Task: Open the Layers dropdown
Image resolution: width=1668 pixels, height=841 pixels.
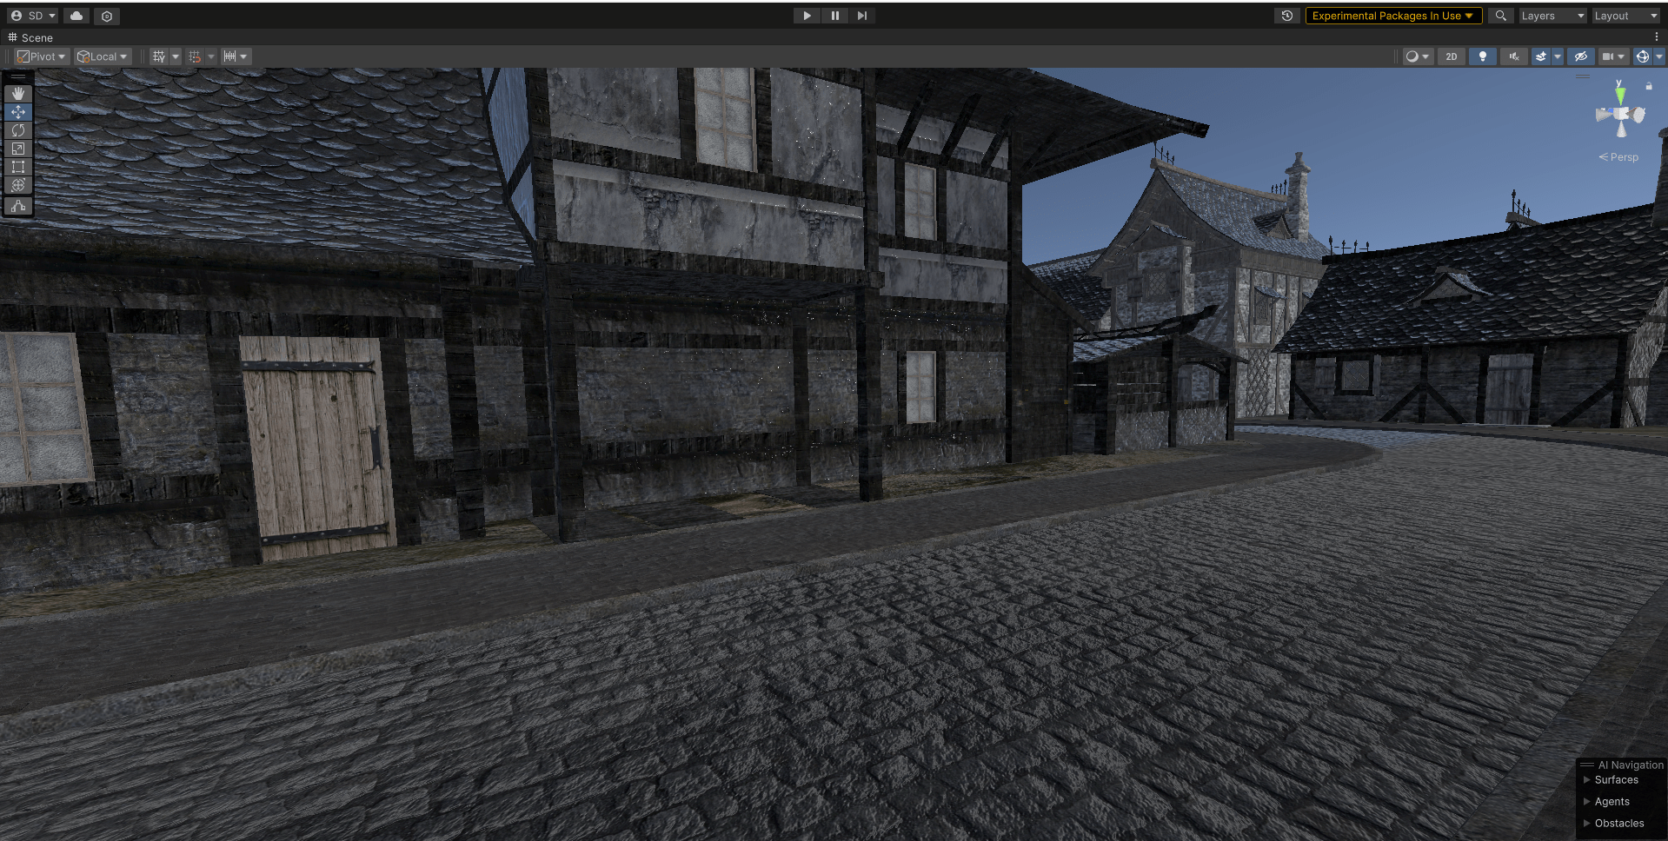Action: 1552,16
